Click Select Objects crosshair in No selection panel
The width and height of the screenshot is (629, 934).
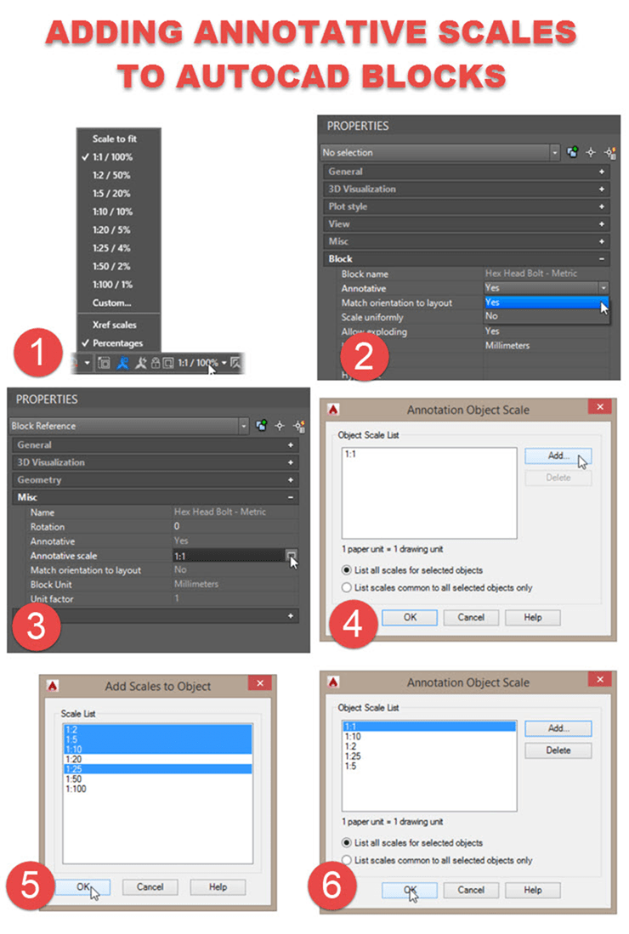pyautogui.click(x=591, y=152)
